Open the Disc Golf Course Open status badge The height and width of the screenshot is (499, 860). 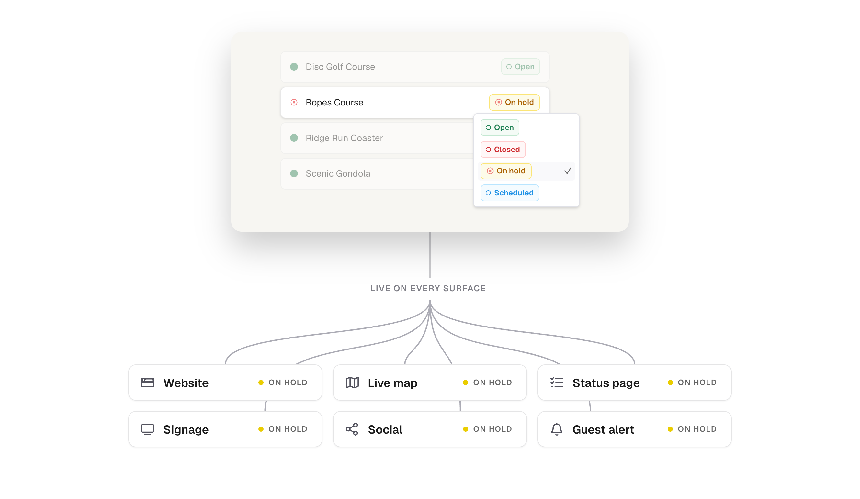520,67
